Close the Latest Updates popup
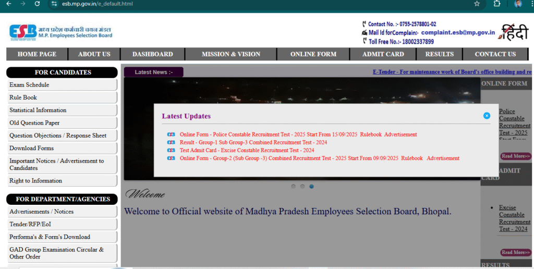The height and width of the screenshot is (269, 534). (487, 116)
